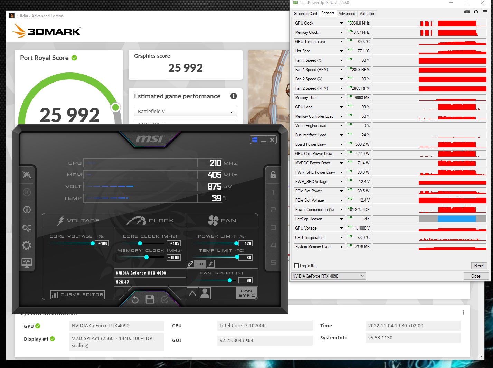Enable automatic fan mode A button
This screenshot has height=368, width=493.
pyautogui.click(x=192, y=293)
